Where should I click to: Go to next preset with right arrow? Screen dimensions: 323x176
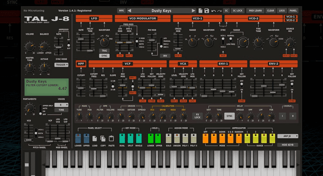click(x=193, y=10)
